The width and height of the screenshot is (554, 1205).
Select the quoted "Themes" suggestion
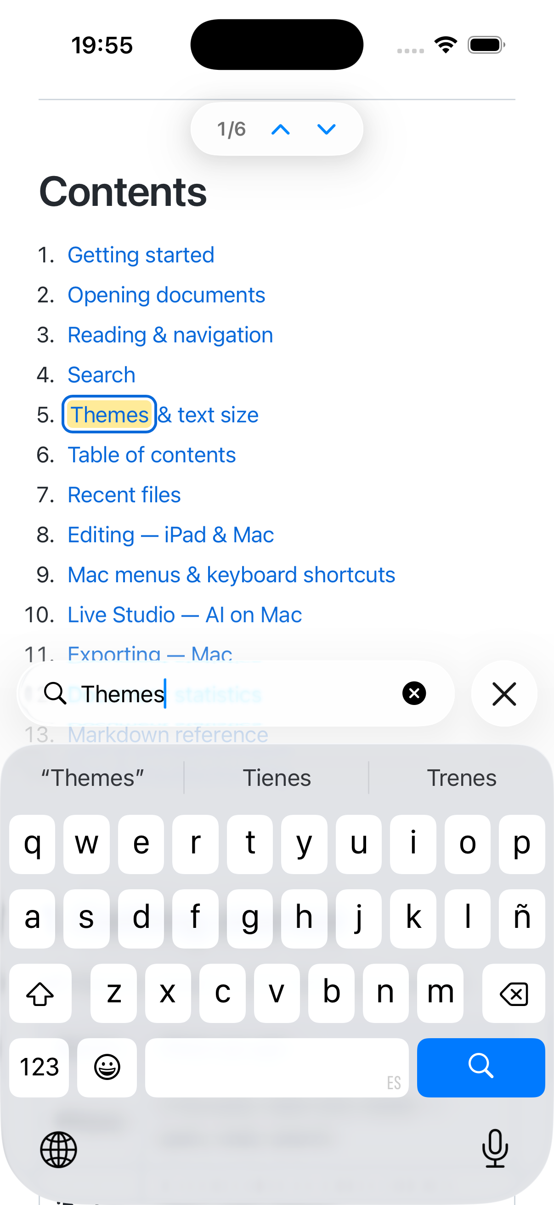[x=93, y=778]
